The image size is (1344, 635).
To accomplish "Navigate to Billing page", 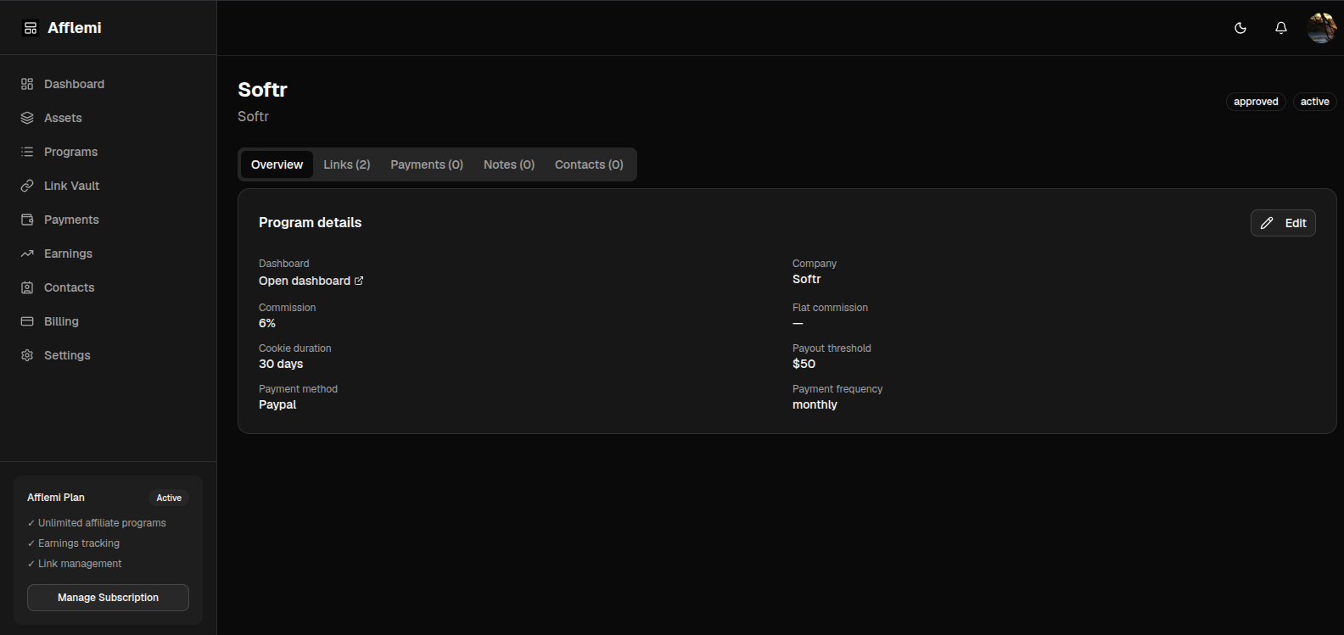I will 109,321.
